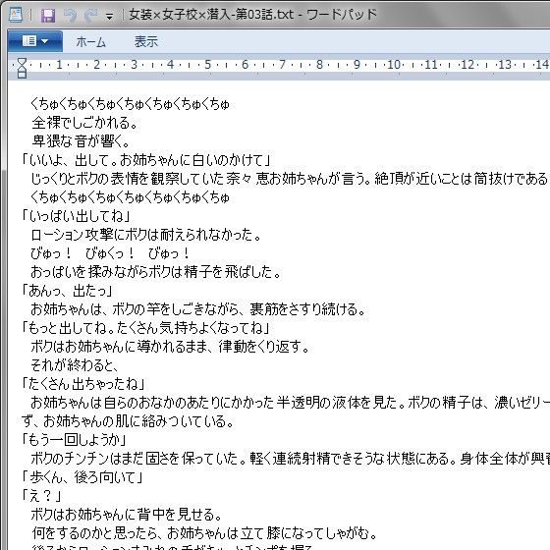Click the window title bar showing 第03話.txt

click(252, 15)
